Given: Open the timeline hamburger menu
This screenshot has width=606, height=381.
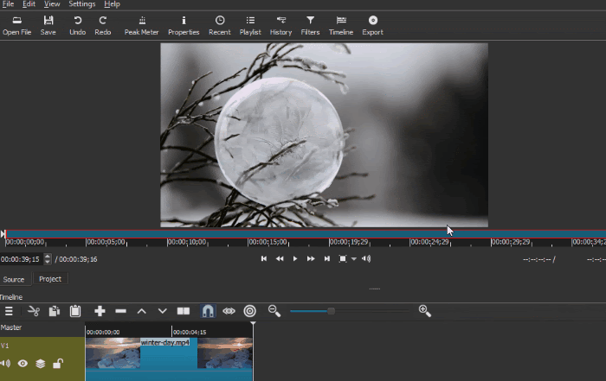Looking at the screenshot, I should (10, 311).
